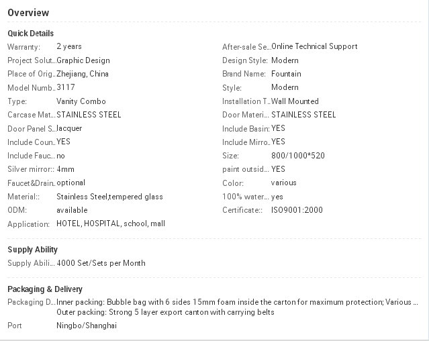Click the truncated Project Solution label

coord(32,60)
